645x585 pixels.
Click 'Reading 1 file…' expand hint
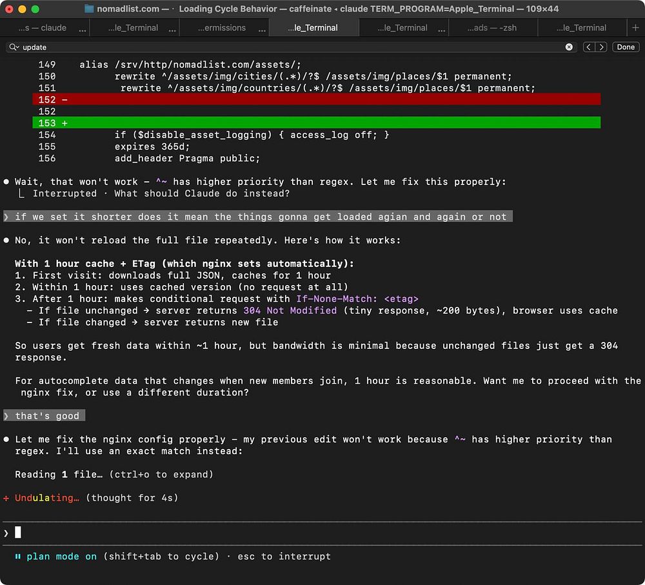tap(114, 474)
